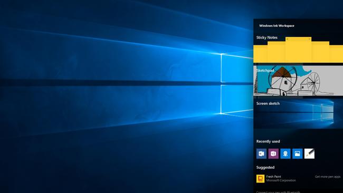Launch the purple OneNote app icon

point(273,153)
